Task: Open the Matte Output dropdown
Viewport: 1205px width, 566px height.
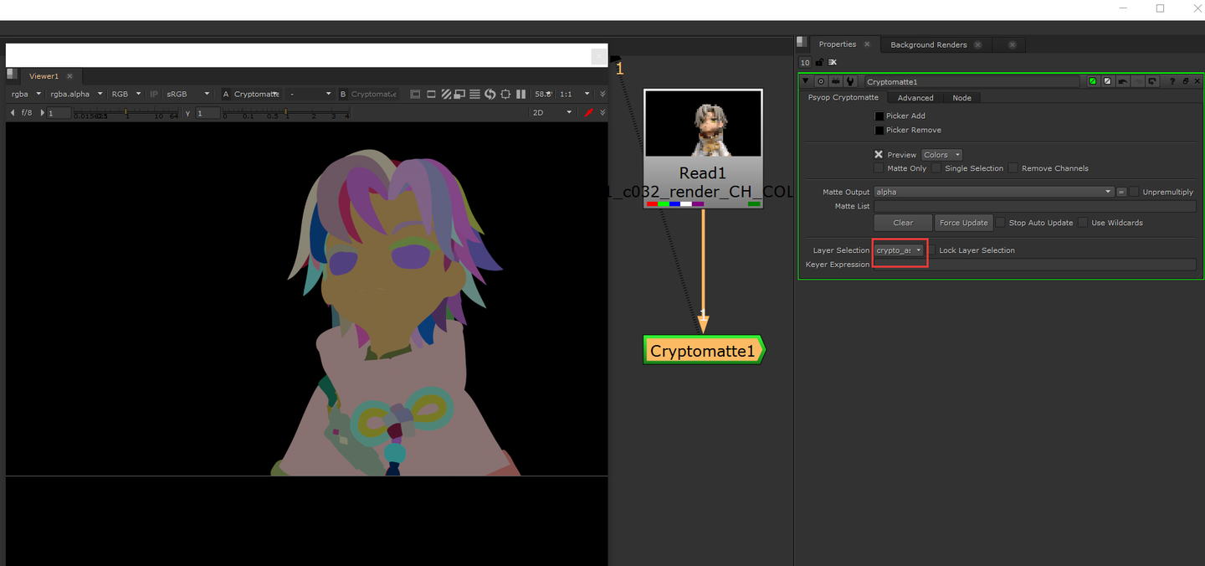Action: click(1109, 192)
